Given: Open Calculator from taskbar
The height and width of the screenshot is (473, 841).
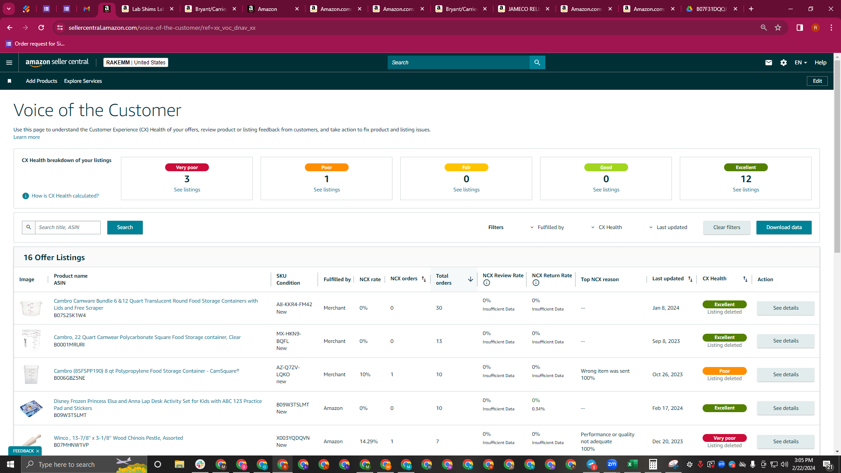Looking at the screenshot, I should [653, 464].
